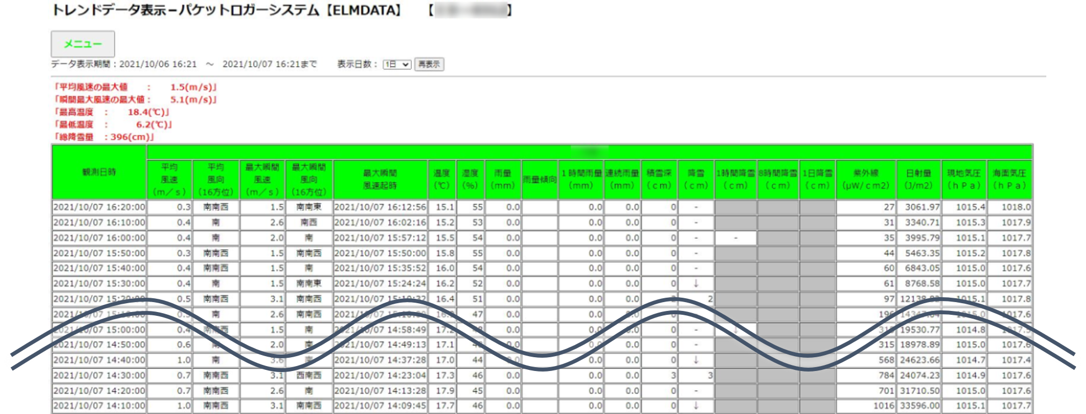Screen dimensions: 1086x414
Task: Select timestamp cell 2021/10/07 16:10:00
Action: (99, 223)
